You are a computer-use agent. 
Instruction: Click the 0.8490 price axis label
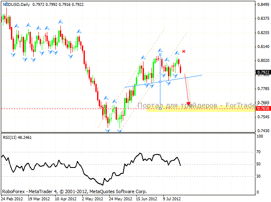pos(263,5)
